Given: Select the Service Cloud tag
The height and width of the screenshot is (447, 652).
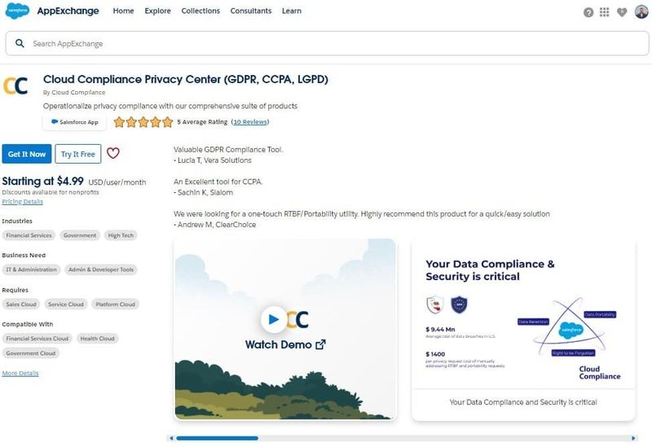Looking at the screenshot, I should click(x=66, y=304).
